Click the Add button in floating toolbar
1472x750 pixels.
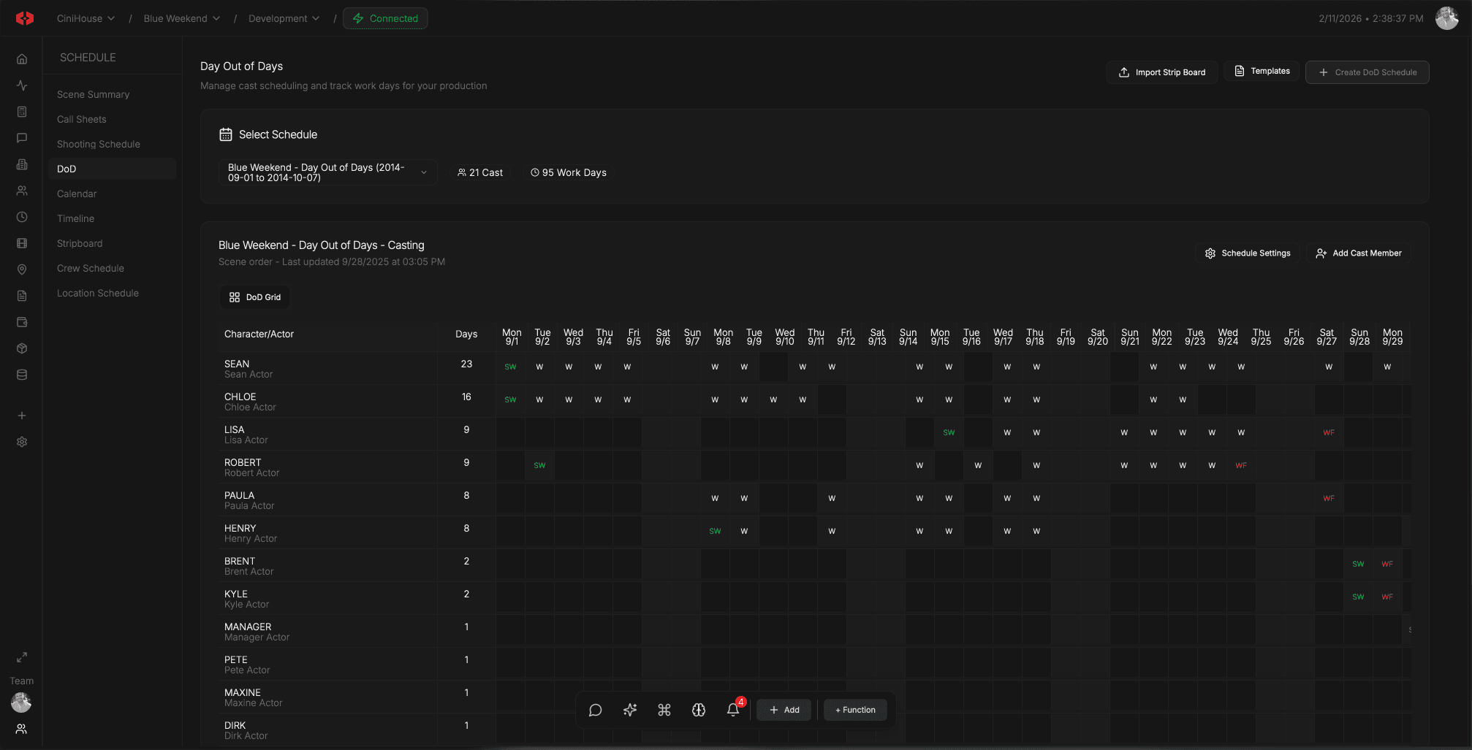tap(784, 710)
